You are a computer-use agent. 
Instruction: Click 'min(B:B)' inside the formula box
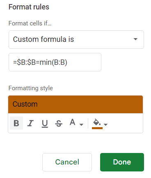pyautogui.click(x=53, y=62)
